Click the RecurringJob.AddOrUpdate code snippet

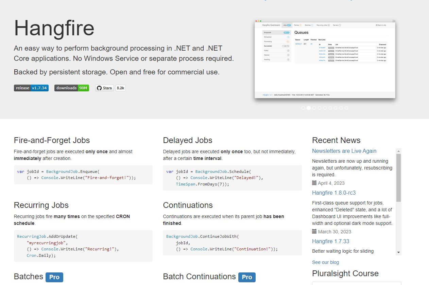click(83, 246)
